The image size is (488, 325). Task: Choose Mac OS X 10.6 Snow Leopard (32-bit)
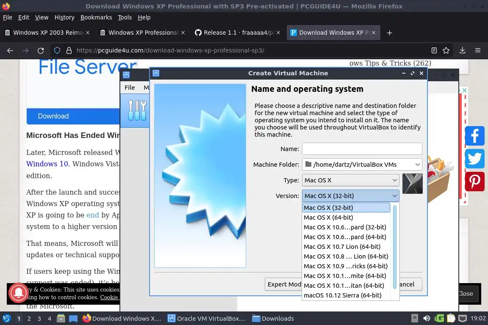click(x=346, y=227)
